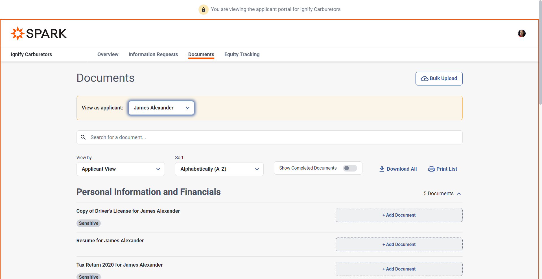
Task: Open the Equity Tracking tab
Action: pyautogui.click(x=242, y=54)
